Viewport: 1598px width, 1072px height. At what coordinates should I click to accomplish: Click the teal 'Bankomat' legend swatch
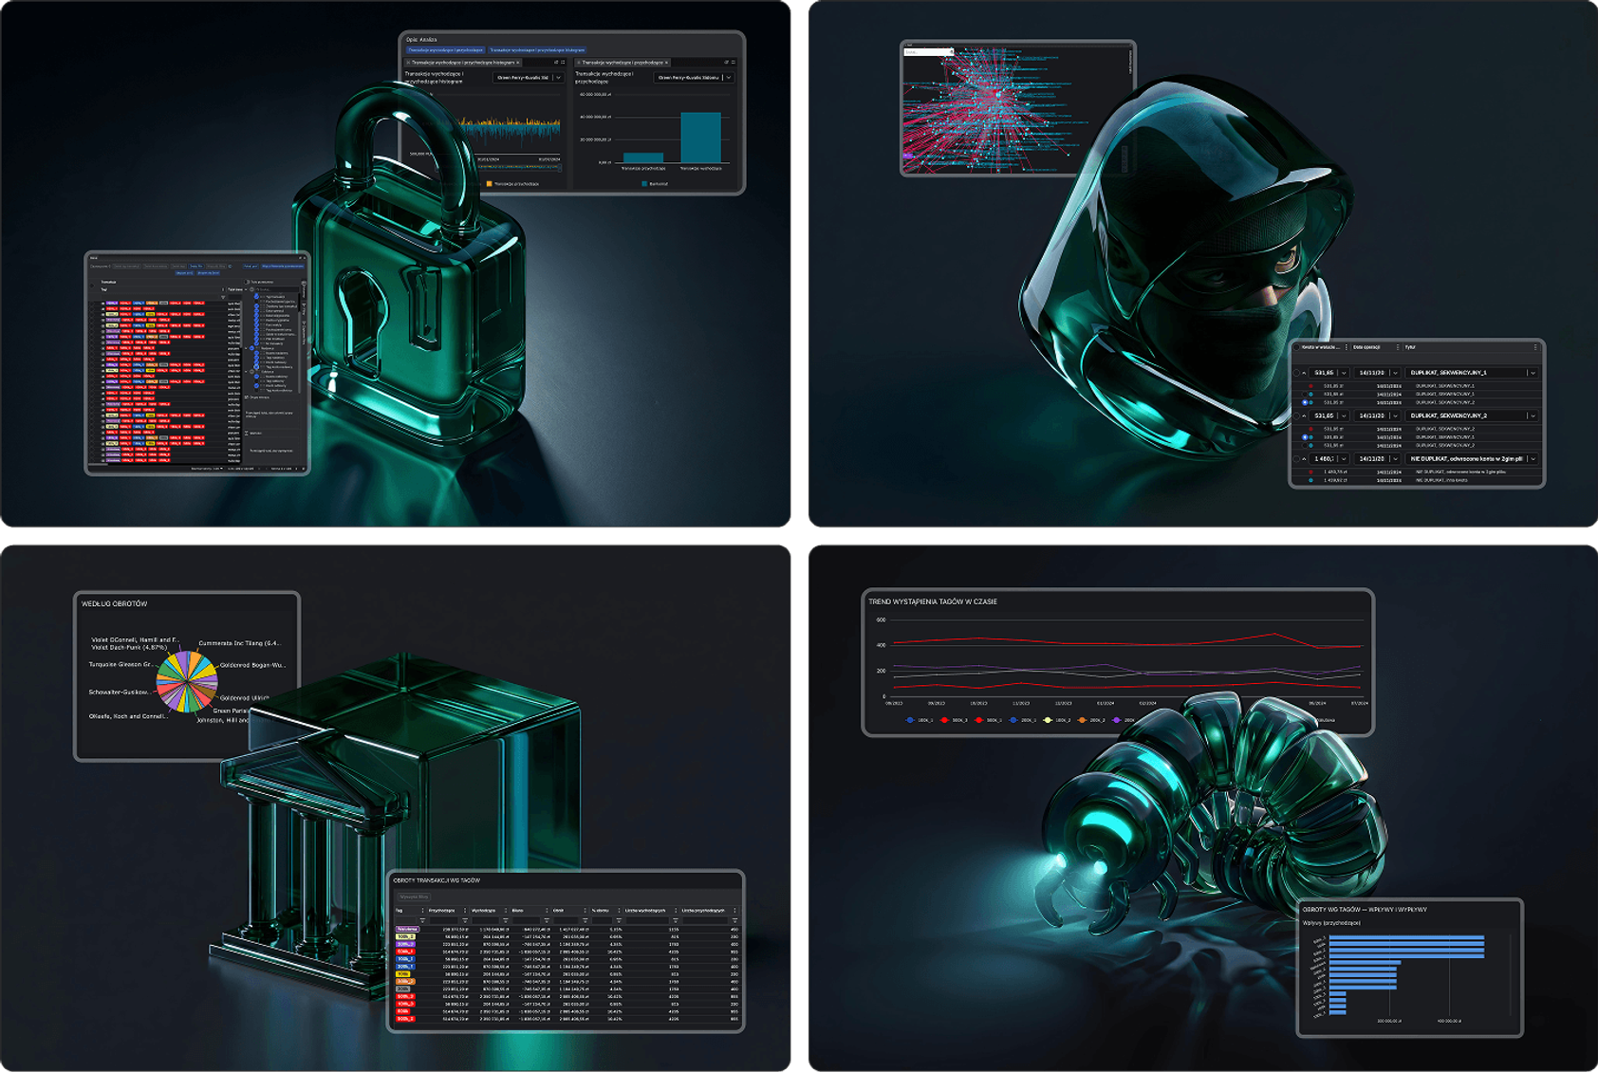point(645,184)
